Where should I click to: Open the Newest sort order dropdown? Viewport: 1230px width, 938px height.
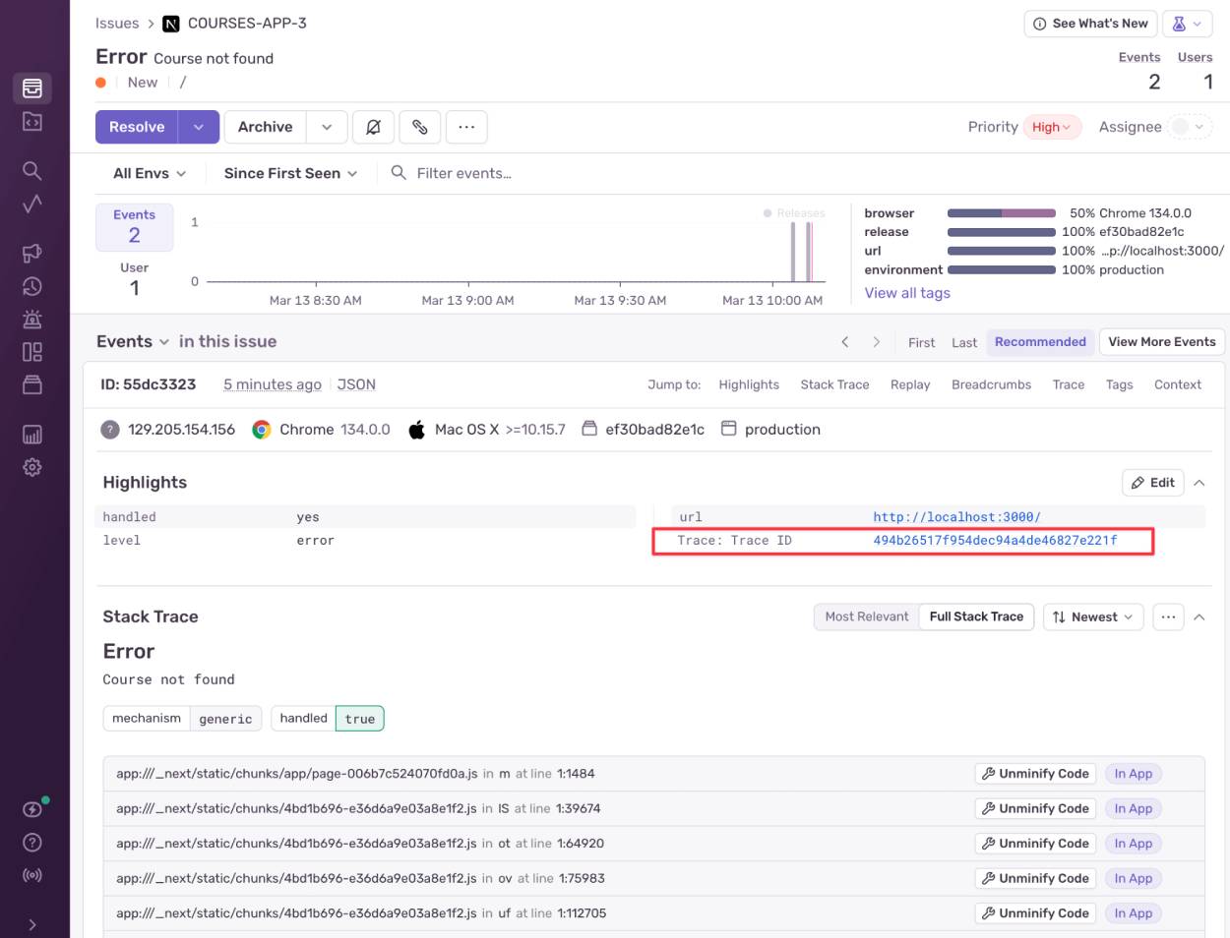pos(1092,616)
